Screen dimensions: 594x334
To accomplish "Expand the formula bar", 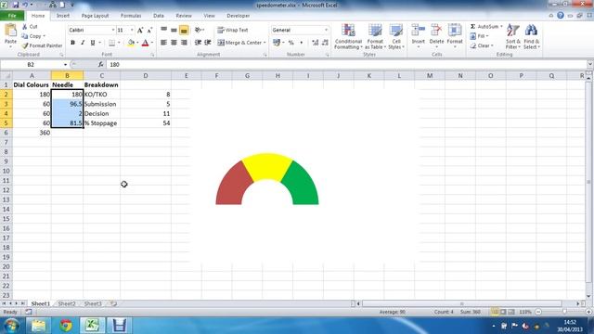I will [x=590, y=64].
